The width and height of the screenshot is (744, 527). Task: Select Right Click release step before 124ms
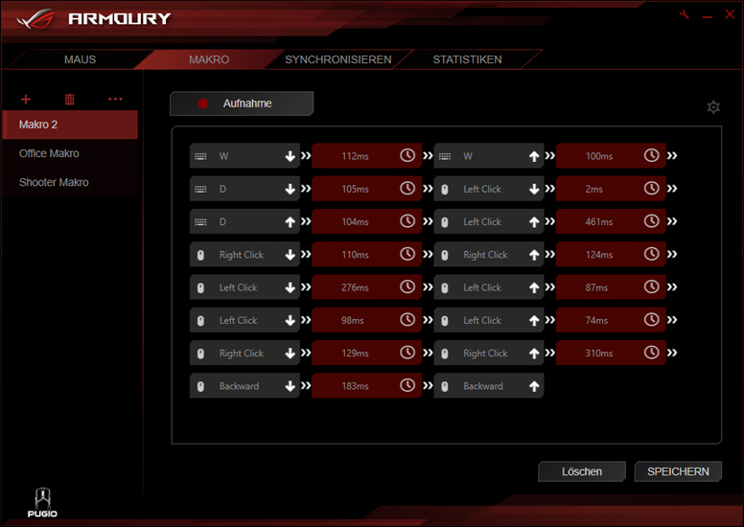(x=489, y=254)
